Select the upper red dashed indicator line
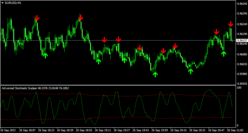Image resolution: width=248 pixels, height=133 pixels. 118,95
